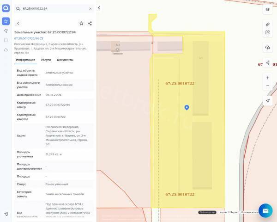Open the map layers panel
This screenshot has width=277, height=222.
[x=268, y=9]
